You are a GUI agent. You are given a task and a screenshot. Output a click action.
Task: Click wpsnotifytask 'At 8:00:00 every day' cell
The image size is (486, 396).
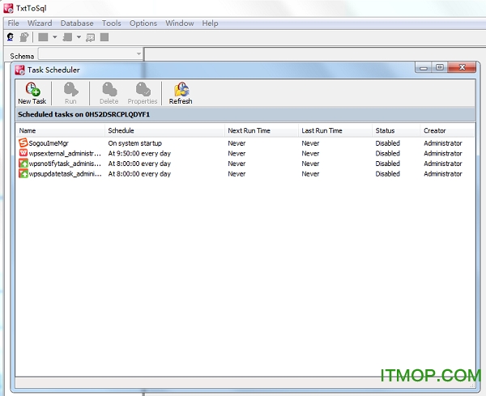pos(139,164)
